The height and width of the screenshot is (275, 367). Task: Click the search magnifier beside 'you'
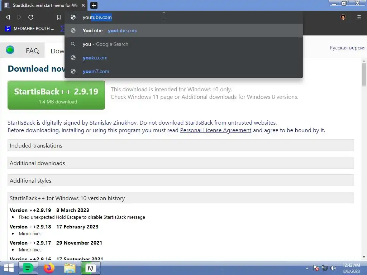[73, 44]
